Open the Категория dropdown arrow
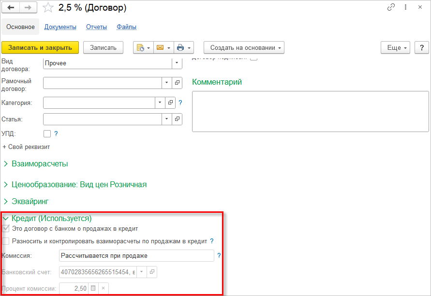The image size is (431, 296). click(x=160, y=103)
